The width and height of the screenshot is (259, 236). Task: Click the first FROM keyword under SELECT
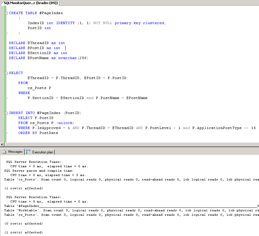coord(23,83)
